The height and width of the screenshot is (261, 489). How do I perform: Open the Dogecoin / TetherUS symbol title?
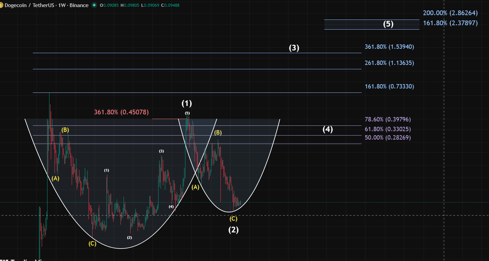click(46, 6)
